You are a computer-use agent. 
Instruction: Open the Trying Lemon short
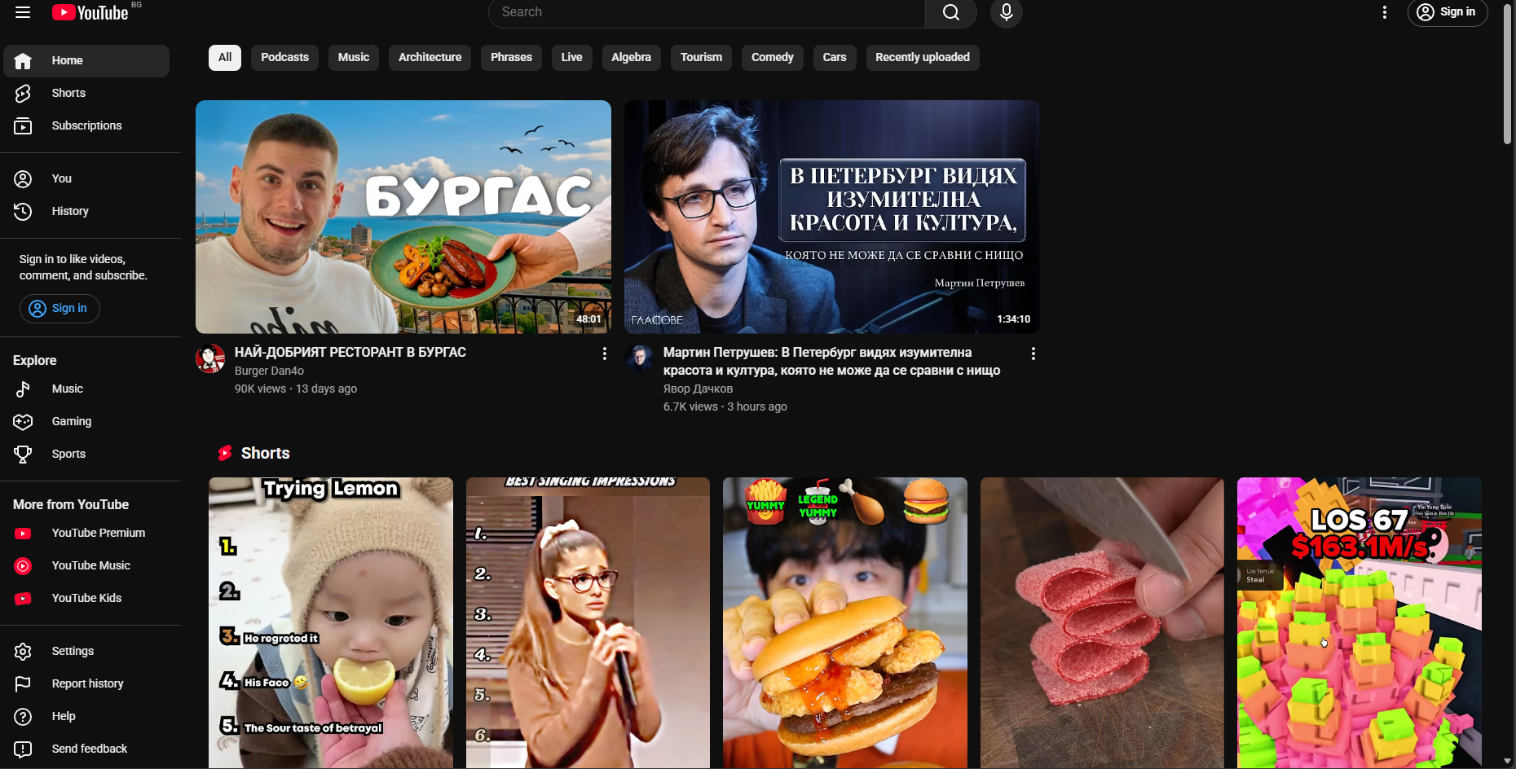(x=331, y=623)
